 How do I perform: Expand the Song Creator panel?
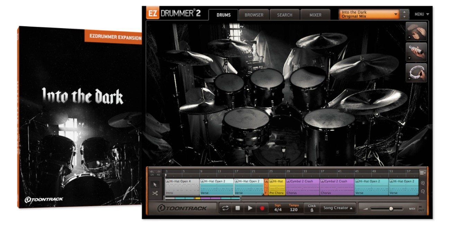[x=338, y=208]
